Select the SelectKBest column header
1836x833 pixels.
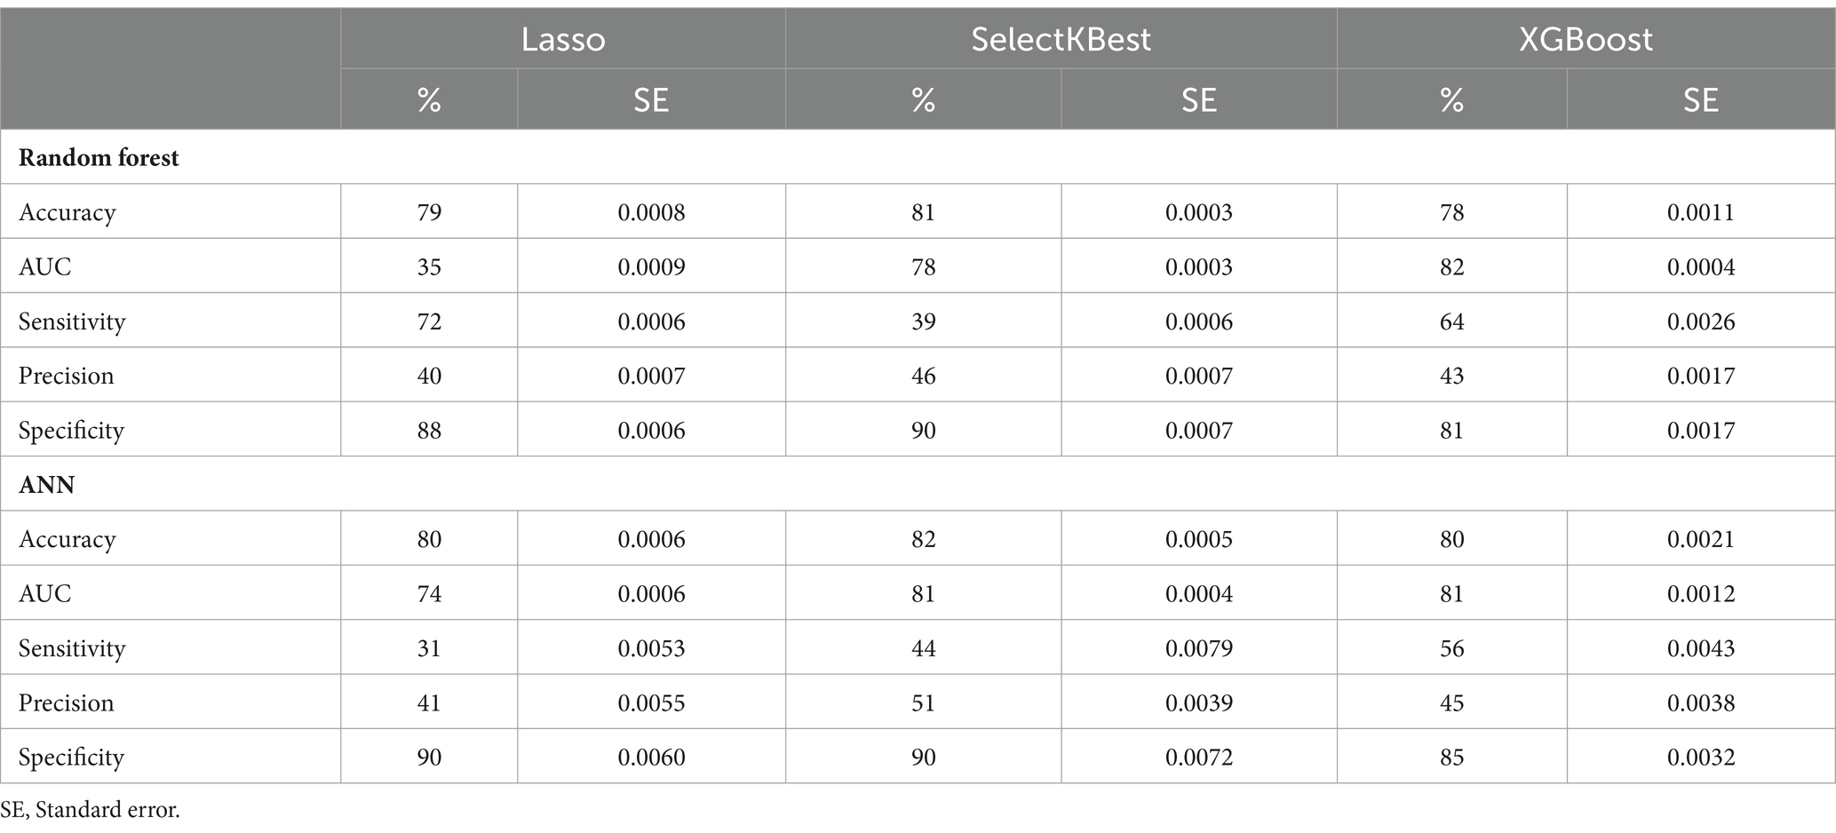coord(1061,39)
